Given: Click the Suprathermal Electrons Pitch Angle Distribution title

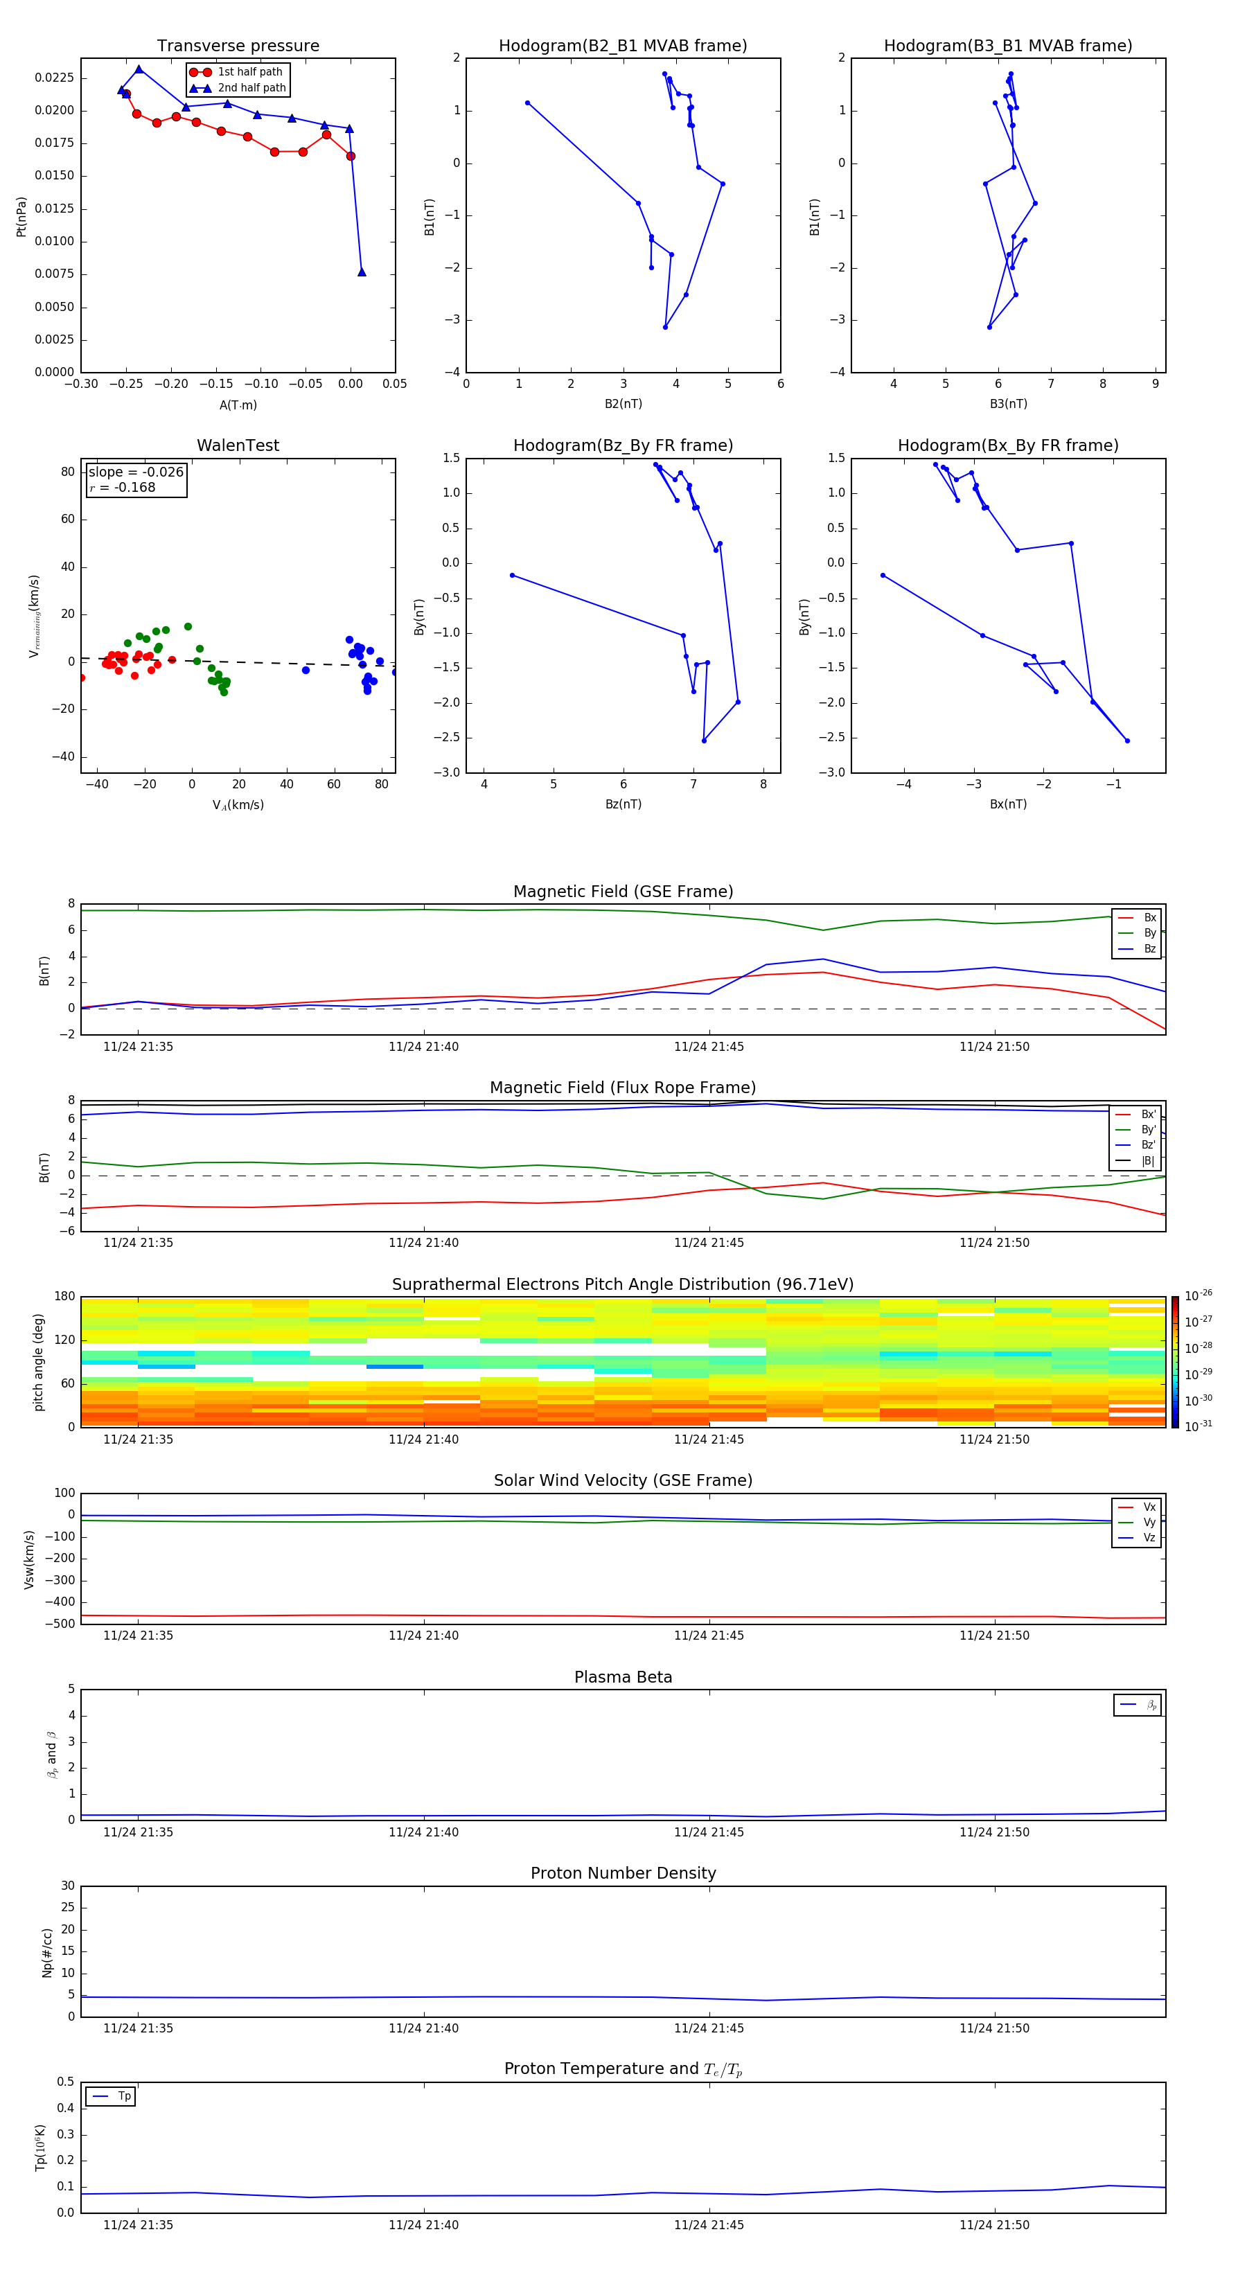Looking at the screenshot, I should [x=623, y=1284].
